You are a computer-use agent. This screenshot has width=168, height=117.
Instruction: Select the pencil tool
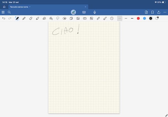point(24,18)
